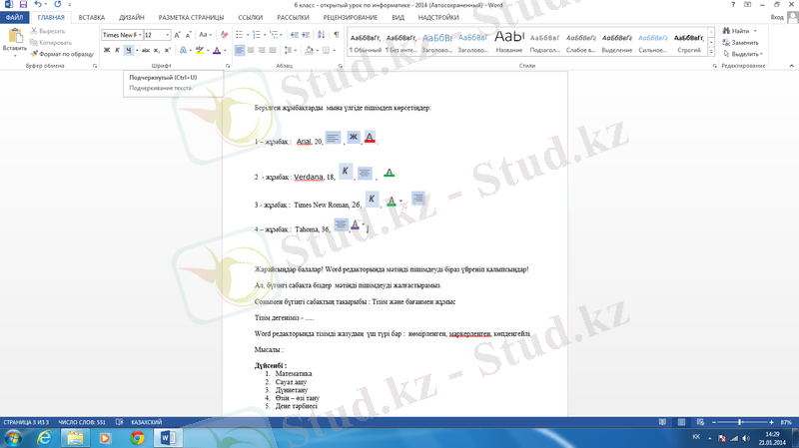Click the Найти (Find) button

click(x=740, y=31)
